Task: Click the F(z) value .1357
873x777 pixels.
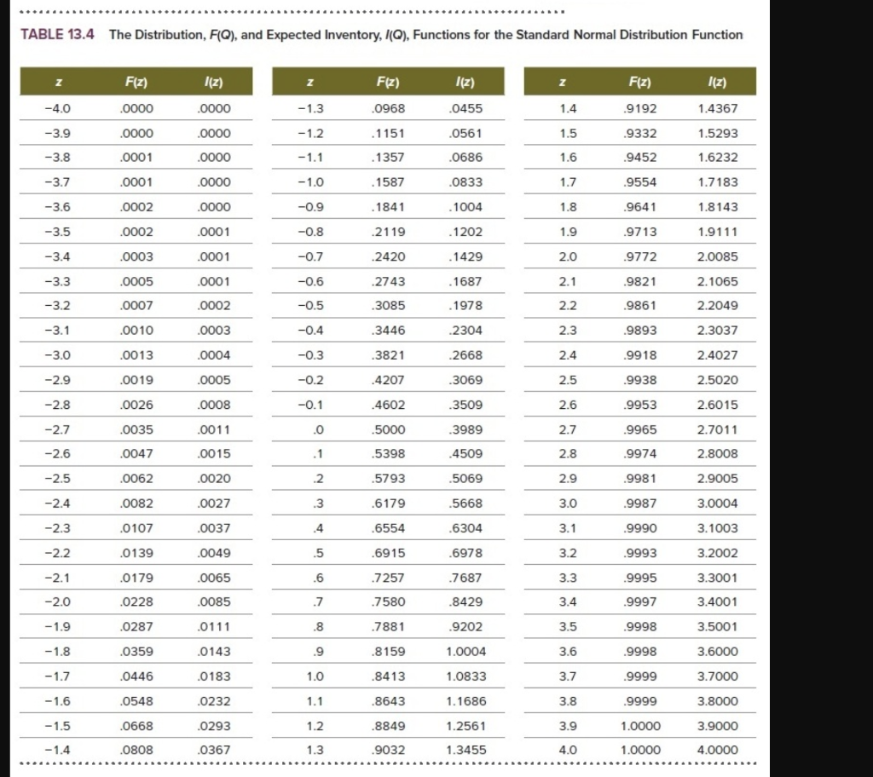Action: click(388, 157)
